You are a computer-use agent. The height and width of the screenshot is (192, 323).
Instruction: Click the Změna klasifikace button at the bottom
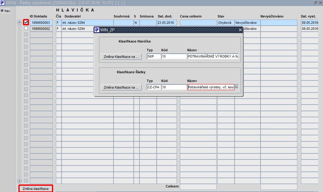tap(36, 188)
